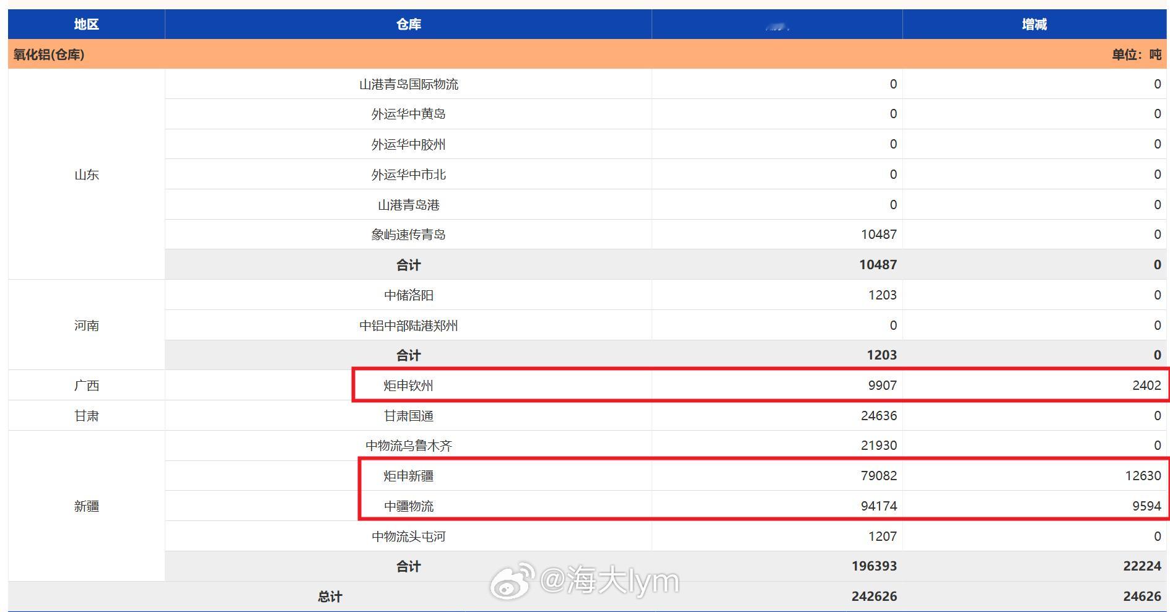Click the 地区 column header

click(85, 24)
